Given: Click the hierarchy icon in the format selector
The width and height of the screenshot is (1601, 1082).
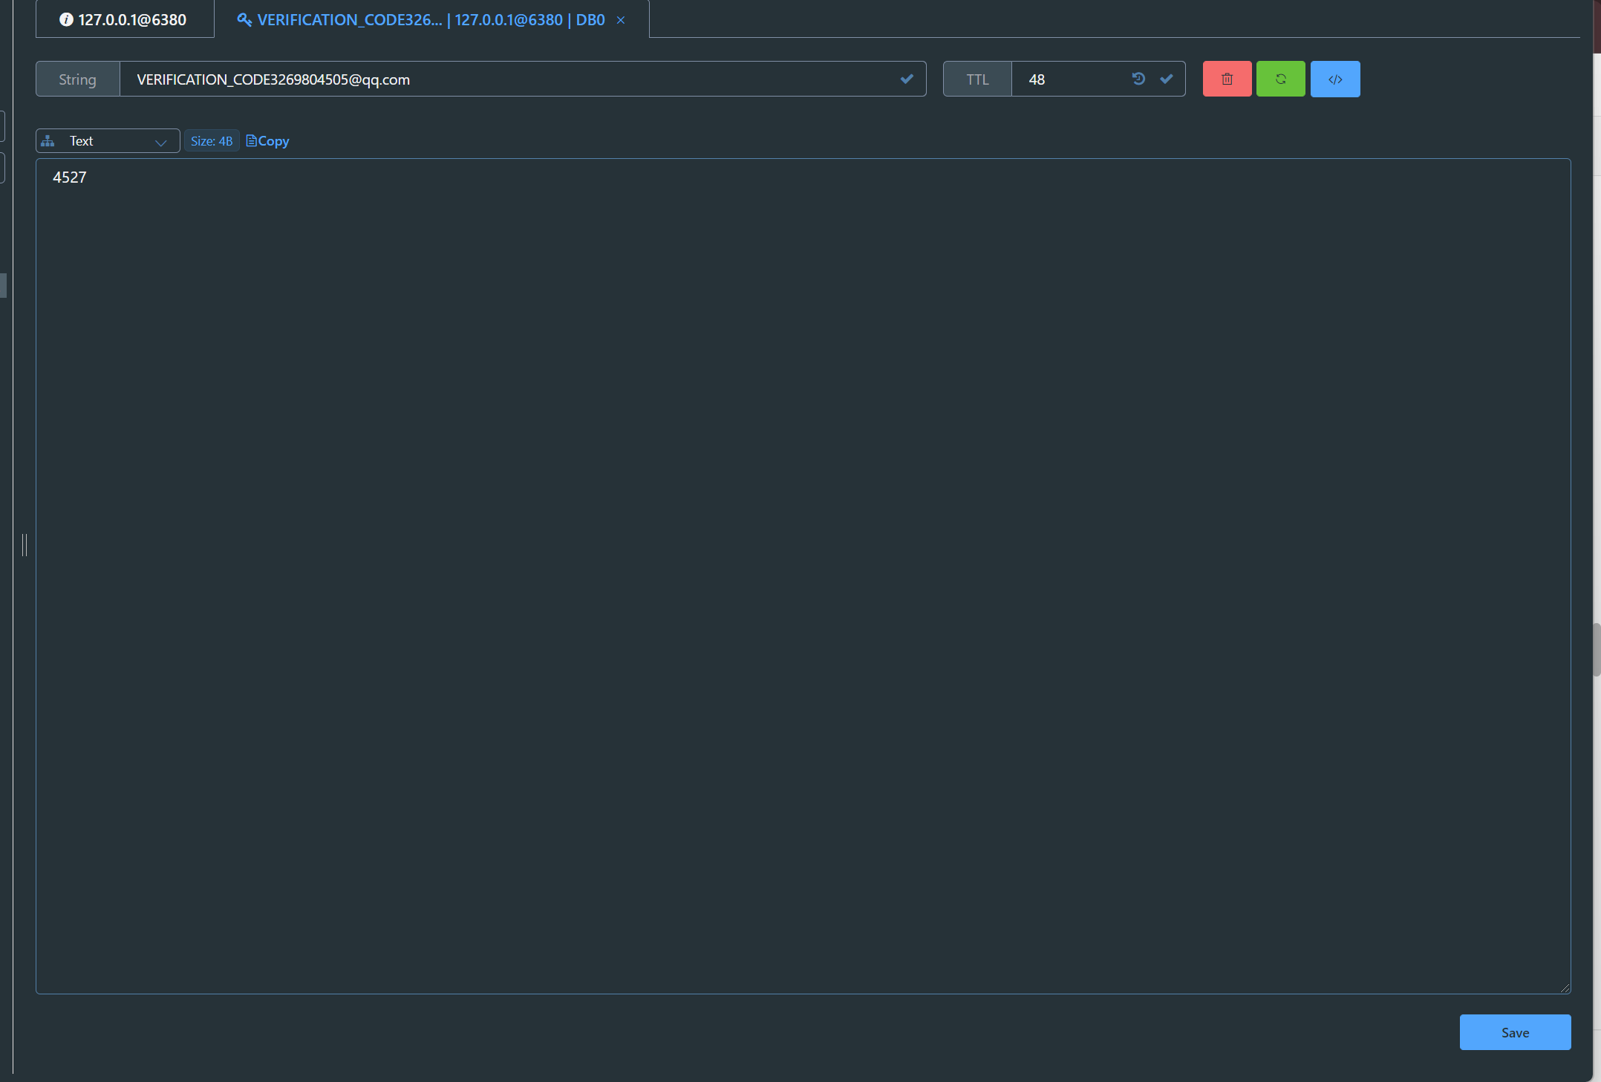Looking at the screenshot, I should (x=48, y=141).
